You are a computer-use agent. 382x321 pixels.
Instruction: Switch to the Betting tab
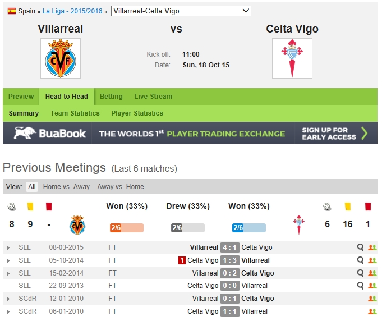(111, 97)
